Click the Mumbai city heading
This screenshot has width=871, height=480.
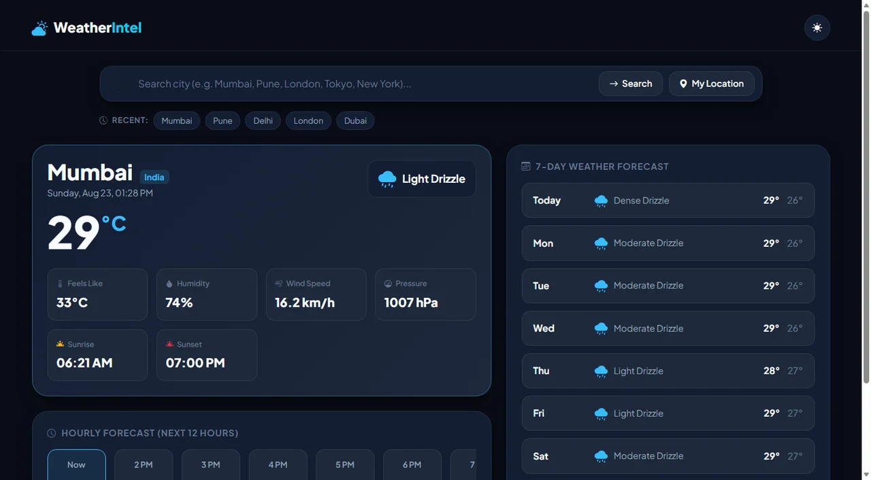coord(90,172)
